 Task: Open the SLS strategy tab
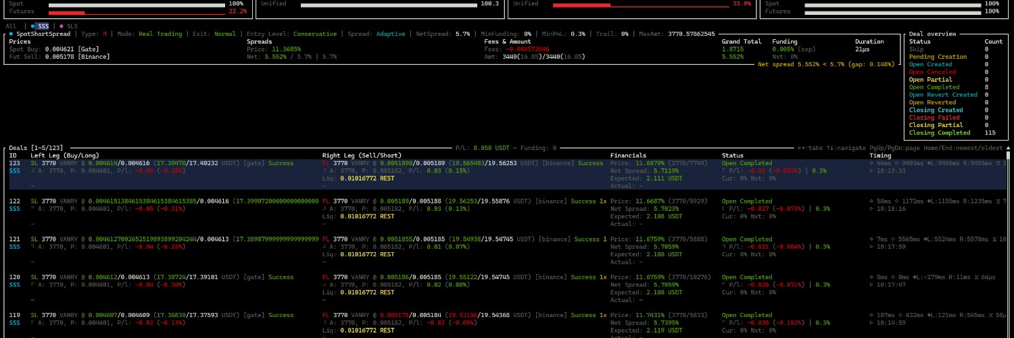pyautogui.click(x=69, y=26)
